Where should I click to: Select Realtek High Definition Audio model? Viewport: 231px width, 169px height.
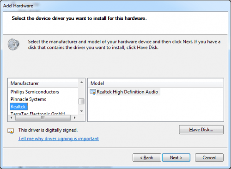pyautogui.click(x=127, y=92)
